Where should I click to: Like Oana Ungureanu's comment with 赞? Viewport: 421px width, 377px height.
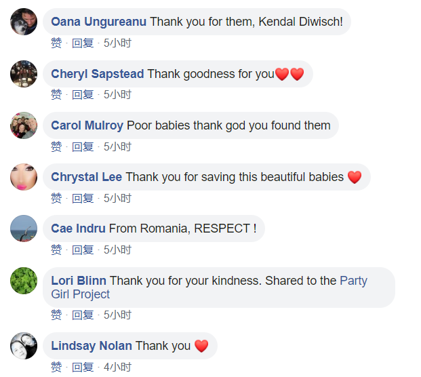coord(56,43)
